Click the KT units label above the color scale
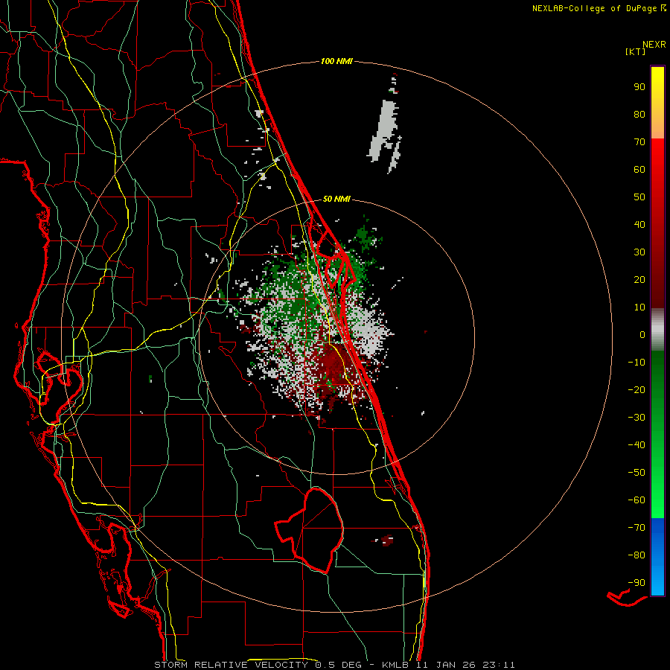 click(636, 51)
